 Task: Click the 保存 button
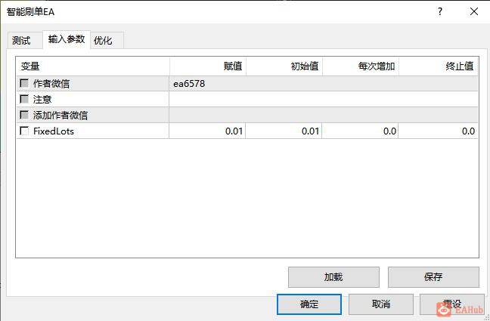click(433, 277)
